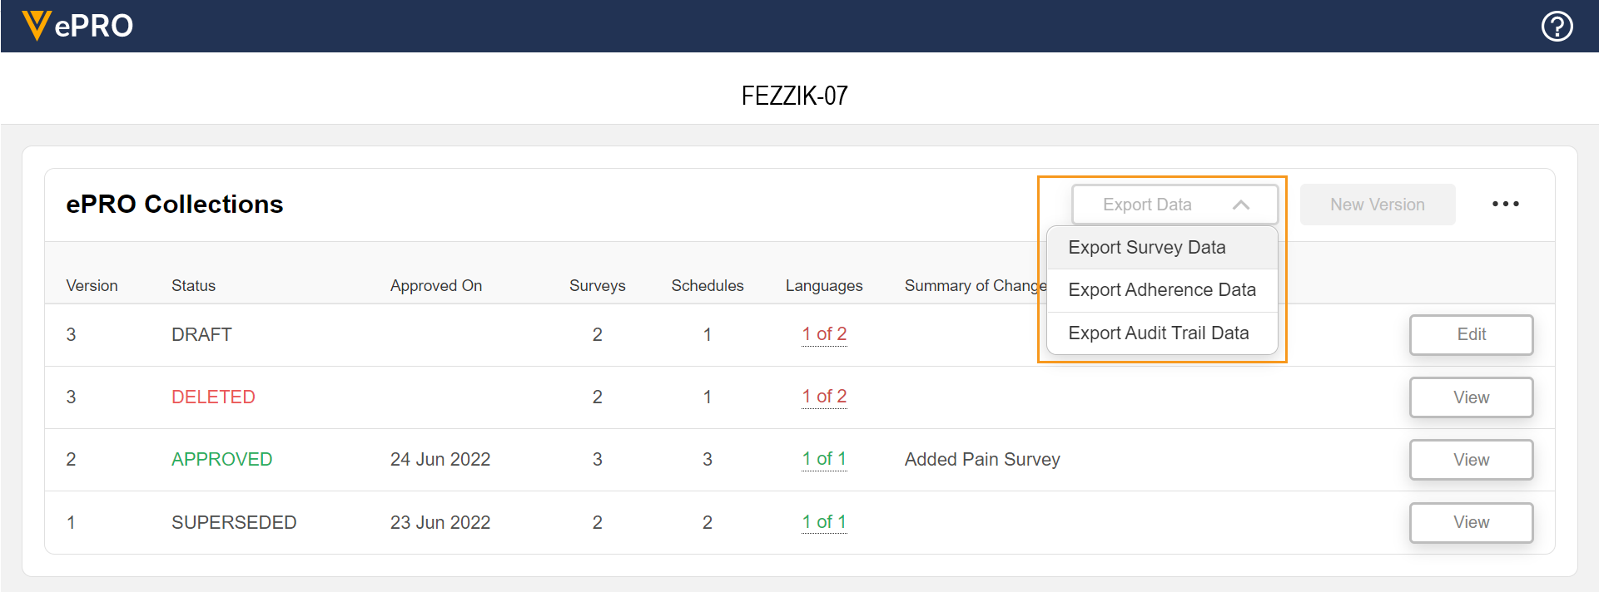Image resolution: width=1599 pixels, height=592 pixels.
Task: Open languages link for superseded row
Action: click(824, 522)
